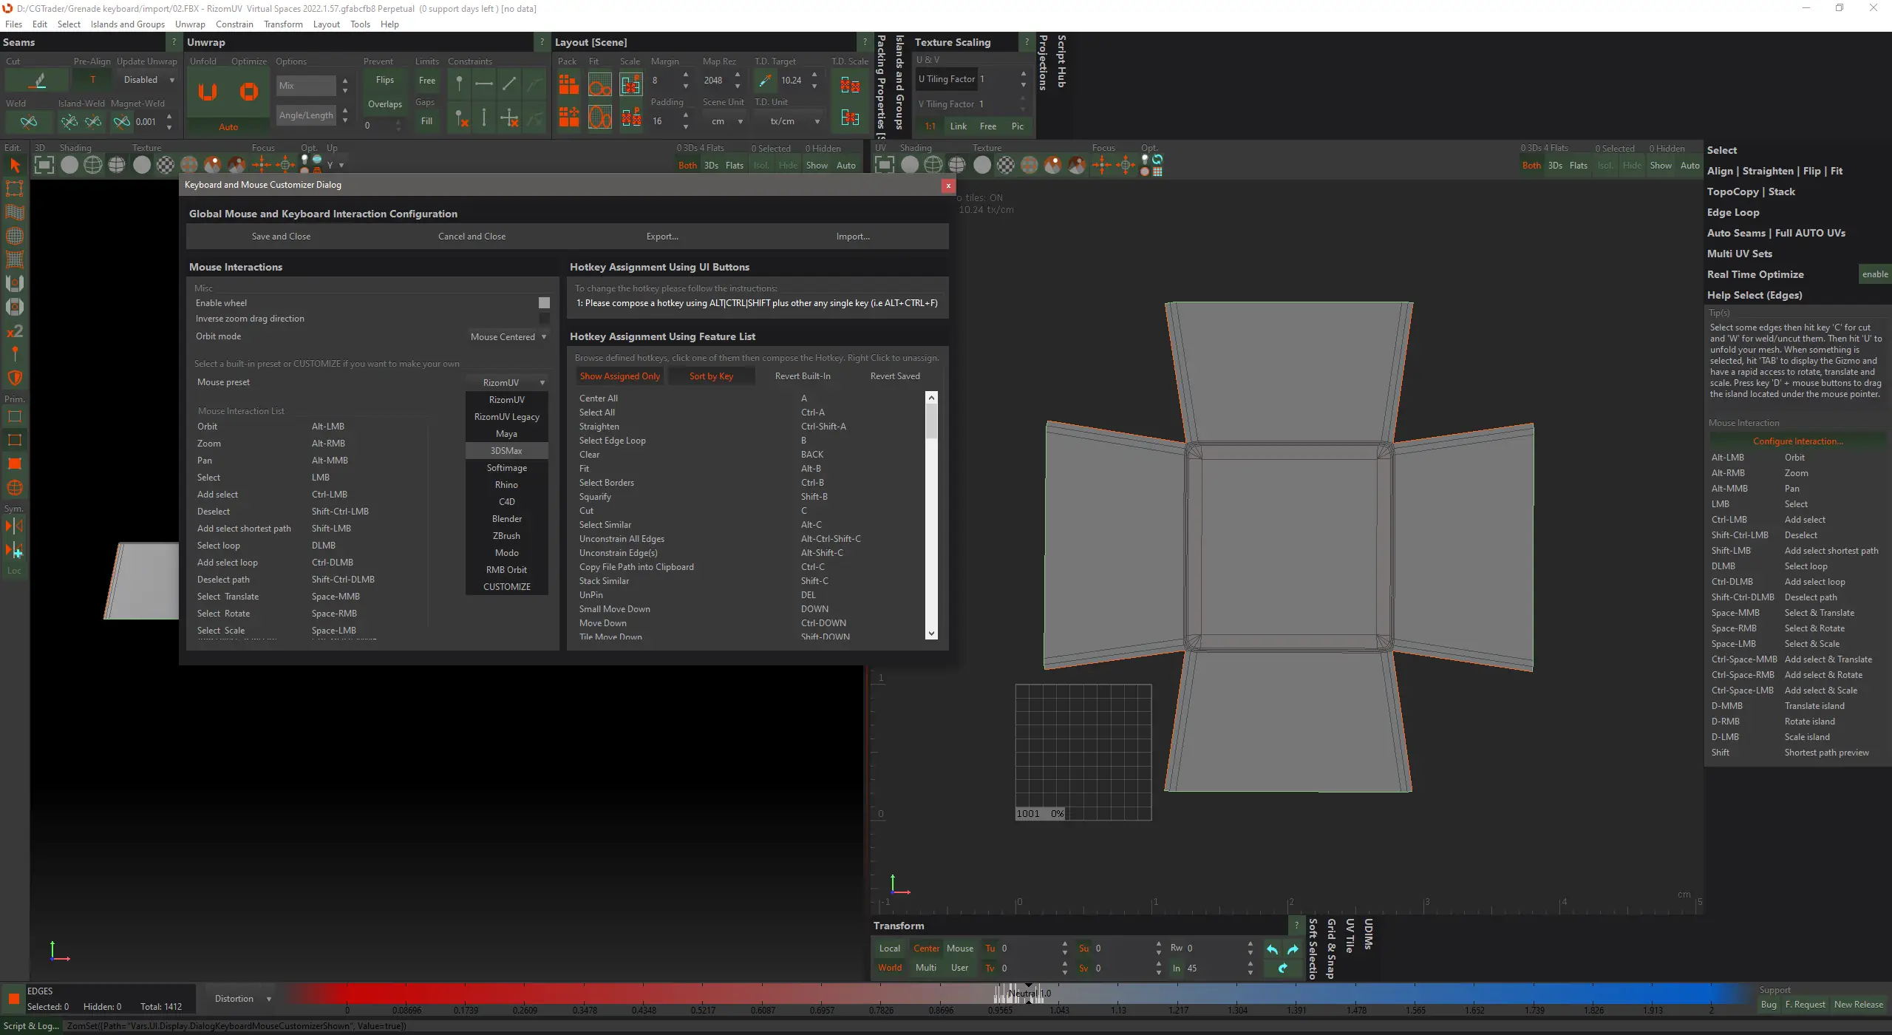This screenshot has height=1035, width=1892.
Task: Click the Optimize icon in Unwrap panel
Action: [249, 92]
